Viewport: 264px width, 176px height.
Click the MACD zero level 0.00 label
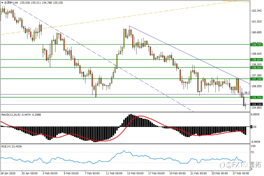253,127
